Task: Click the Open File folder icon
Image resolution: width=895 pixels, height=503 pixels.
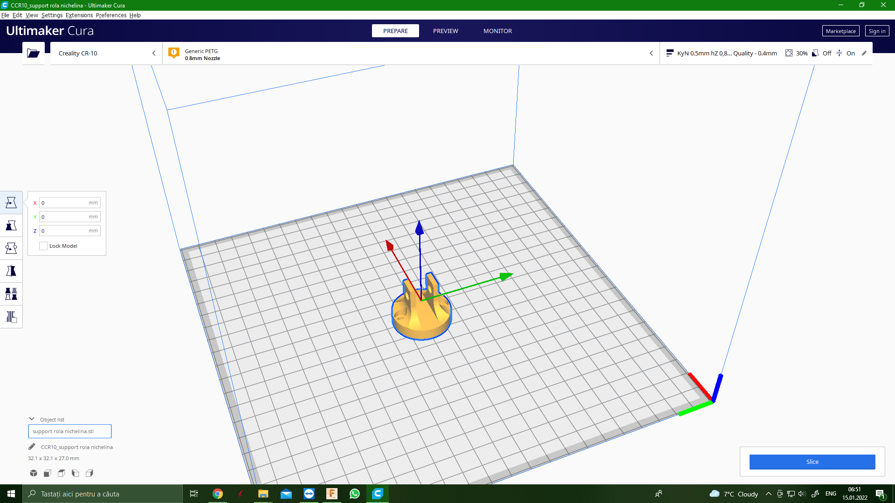Action: point(34,53)
